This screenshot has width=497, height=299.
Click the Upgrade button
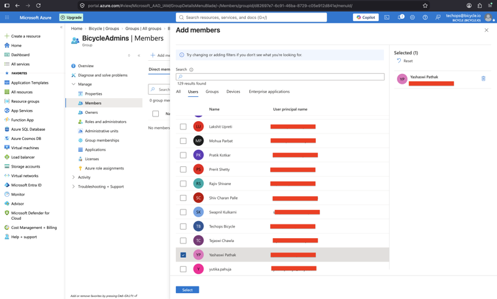(x=71, y=18)
